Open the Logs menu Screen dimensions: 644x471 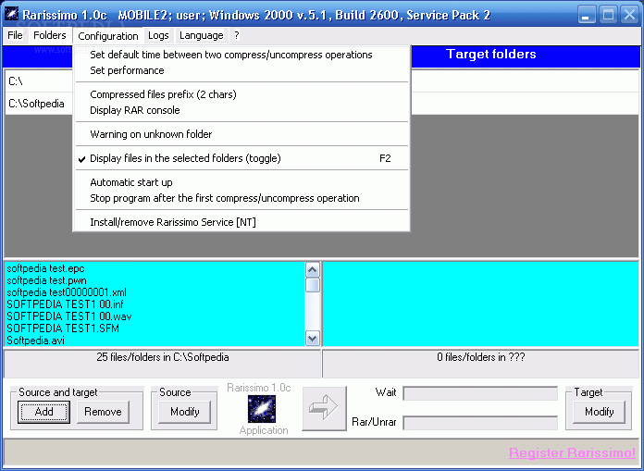point(158,35)
